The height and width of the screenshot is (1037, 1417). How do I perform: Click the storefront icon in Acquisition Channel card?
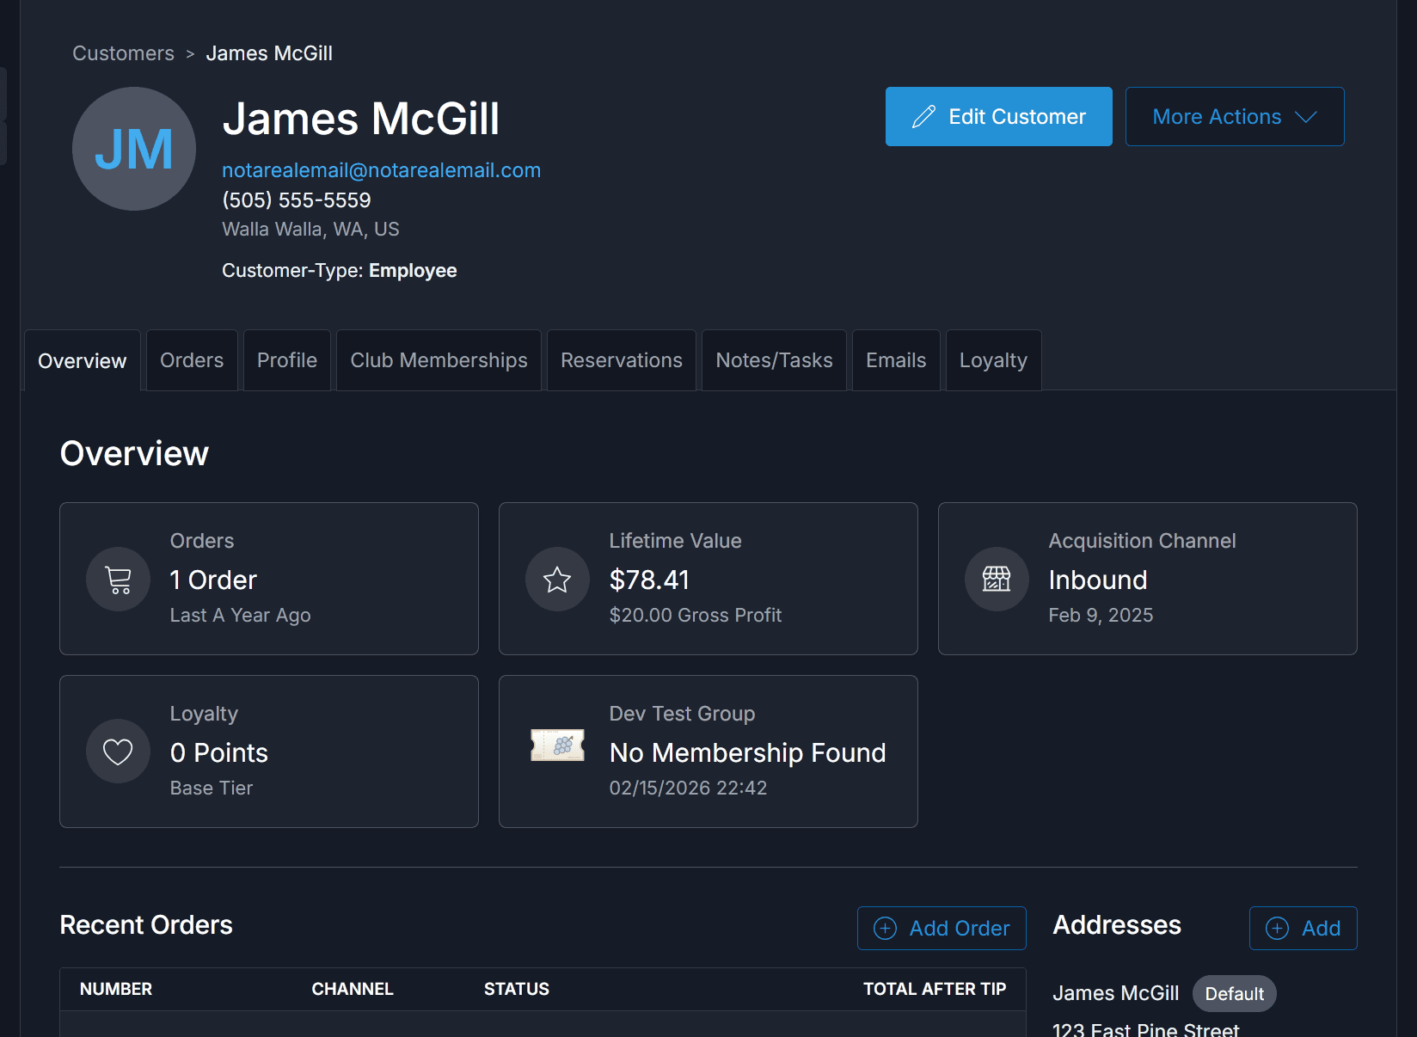coord(997,580)
